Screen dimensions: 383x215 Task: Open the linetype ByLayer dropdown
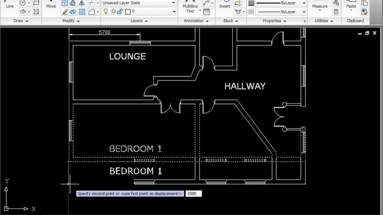[304, 12]
